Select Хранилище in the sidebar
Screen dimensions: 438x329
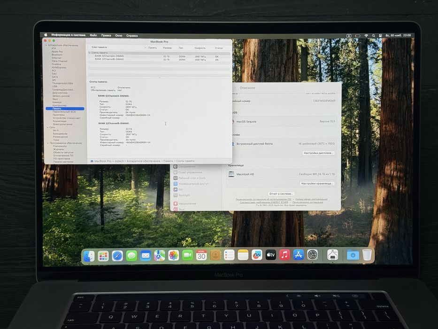coord(60,121)
